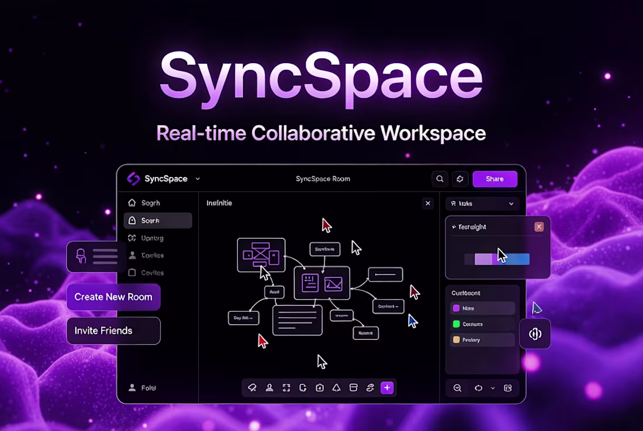The height and width of the screenshot is (431, 643).
Task: Open search with the magnifier icon beside Share
Action: coord(440,179)
